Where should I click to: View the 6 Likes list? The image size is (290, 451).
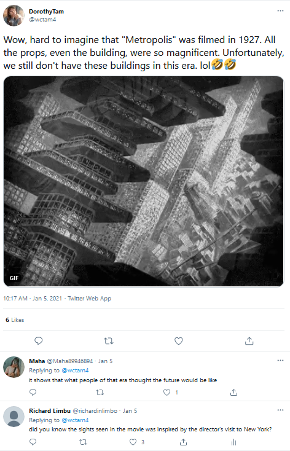[15, 320]
